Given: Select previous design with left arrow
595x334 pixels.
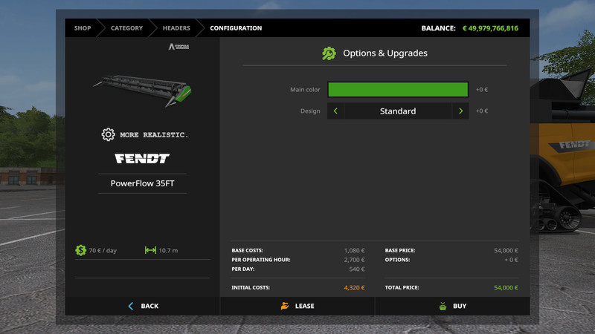Looking at the screenshot, I should click(335, 111).
